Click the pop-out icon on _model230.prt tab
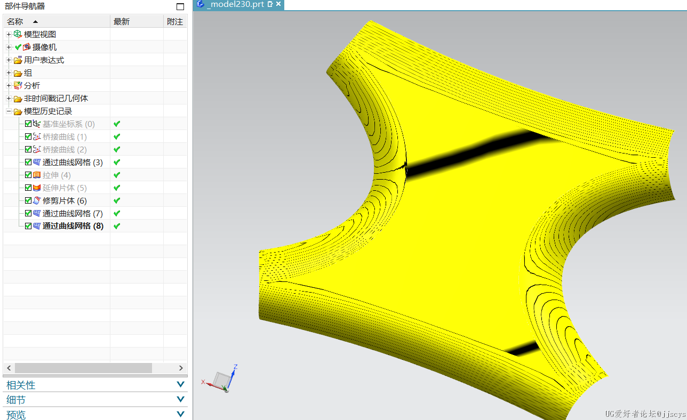The width and height of the screenshot is (687, 420). (x=270, y=4)
